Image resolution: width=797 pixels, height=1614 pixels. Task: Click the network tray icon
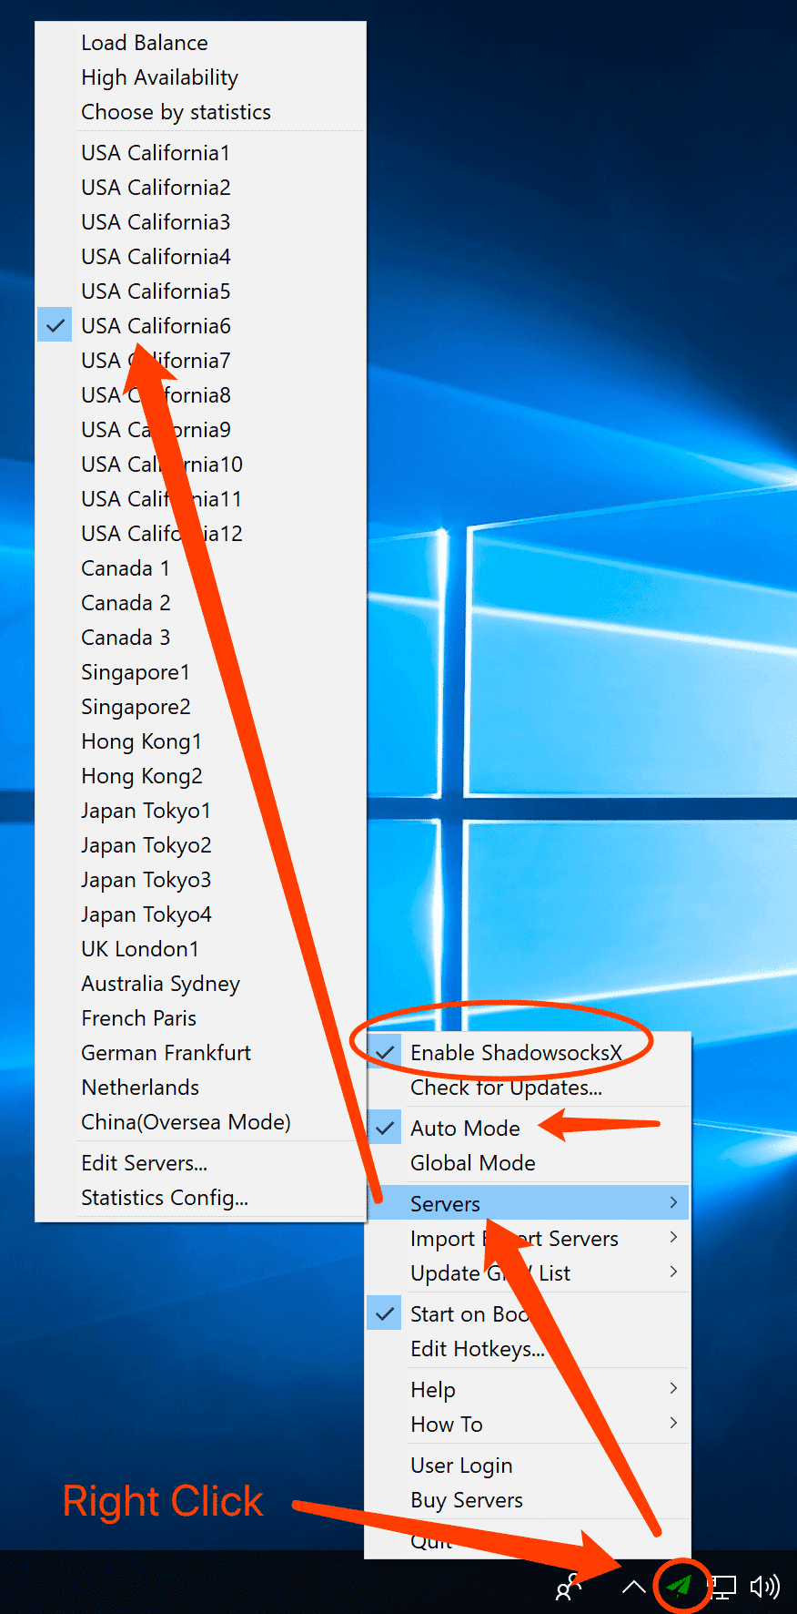722,1588
